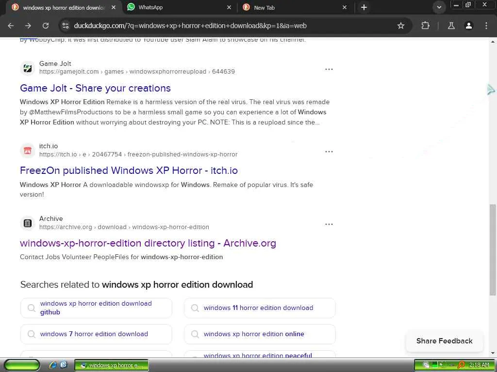Click the archive.org result URL
Image resolution: width=497 pixels, height=372 pixels.
pyautogui.click(x=124, y=227)
